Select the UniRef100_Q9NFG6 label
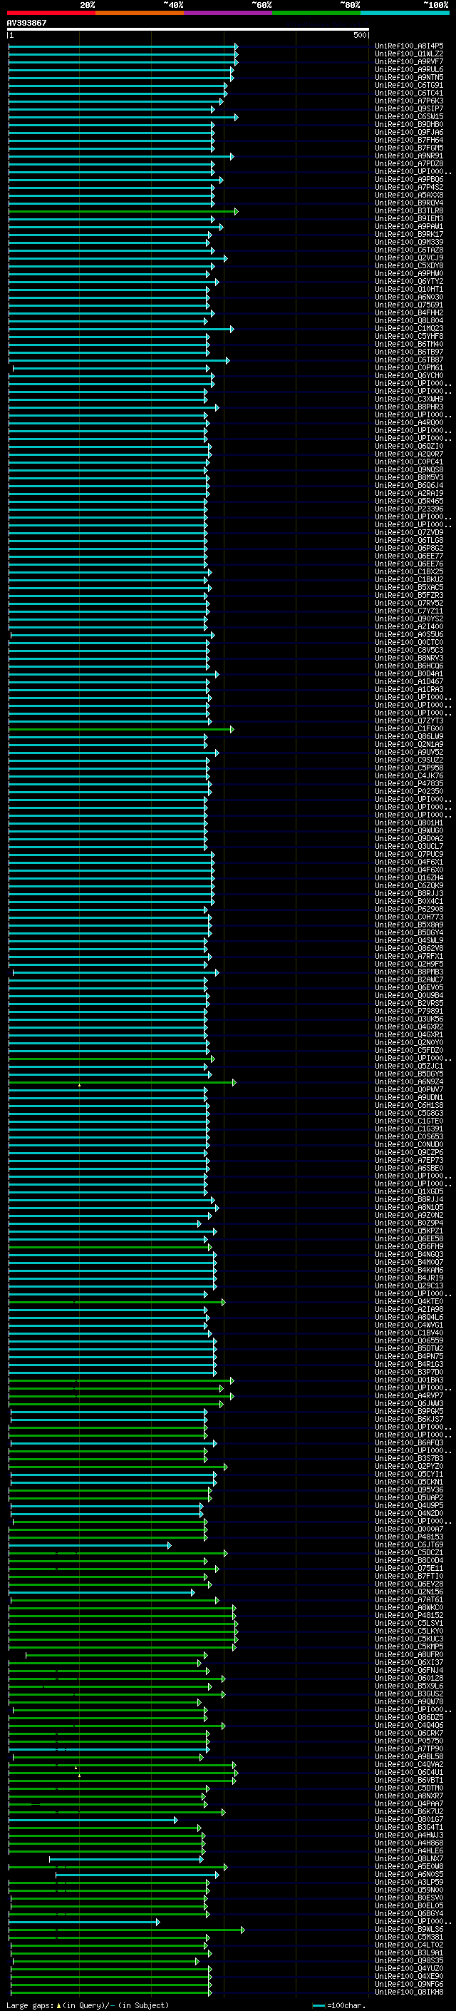Image resolution: width=456 pixels, height=2011 pixels. (409, 1985)
